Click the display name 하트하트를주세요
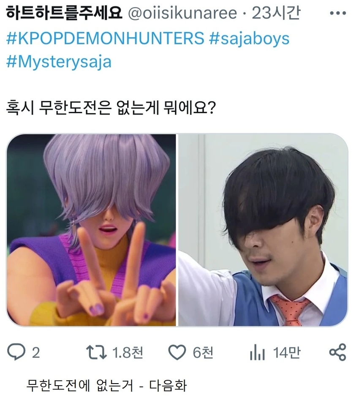This screenshot has height=414, width=359. tap(64, 13)
